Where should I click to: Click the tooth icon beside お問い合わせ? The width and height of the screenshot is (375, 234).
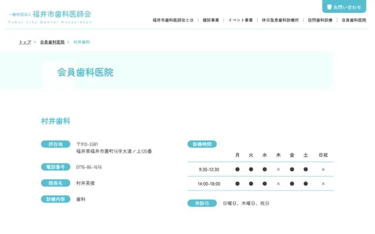(x=329, y=7)
